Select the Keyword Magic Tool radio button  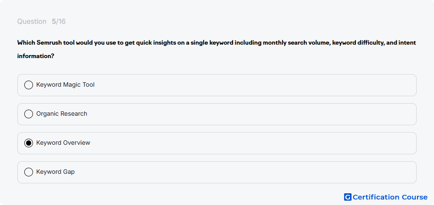click(x=29, y=85)
